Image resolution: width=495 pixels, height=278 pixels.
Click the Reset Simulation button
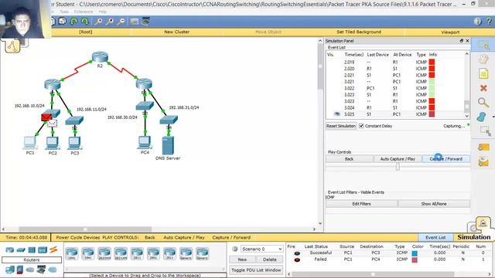340,126
